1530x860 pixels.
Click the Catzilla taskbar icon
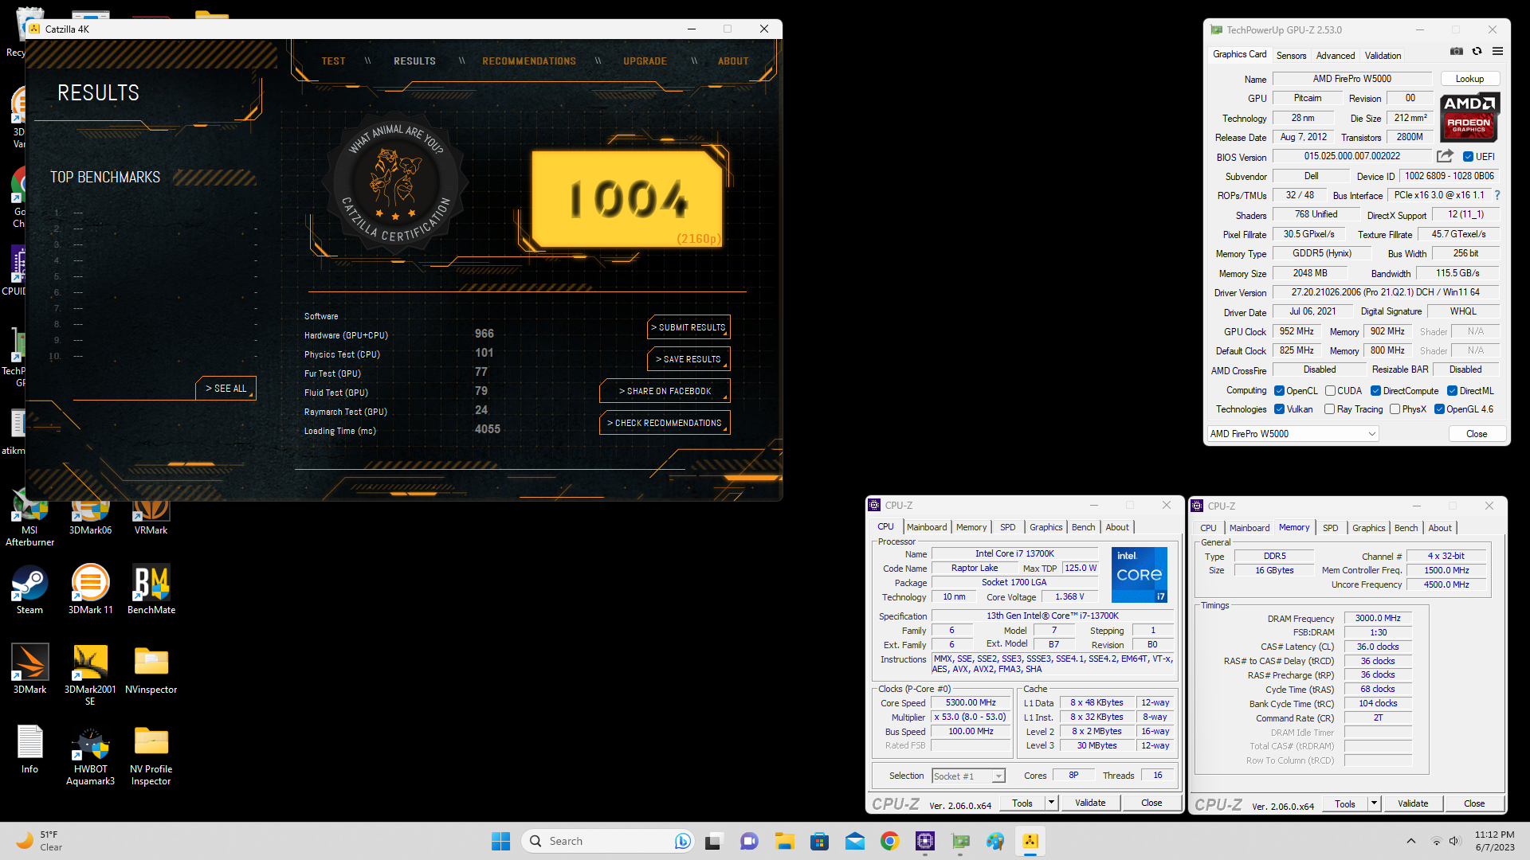point(1030,841)
